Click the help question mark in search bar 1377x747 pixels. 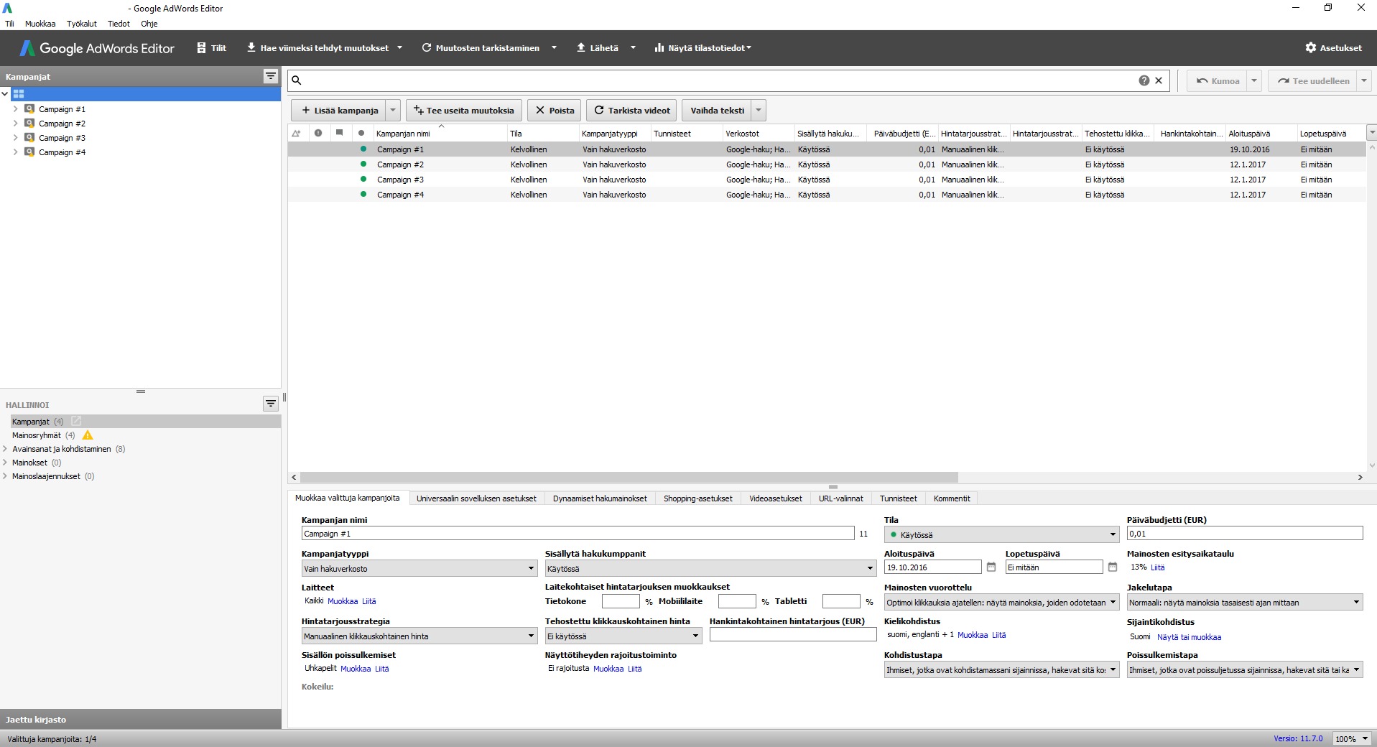tap(1144, 80)
